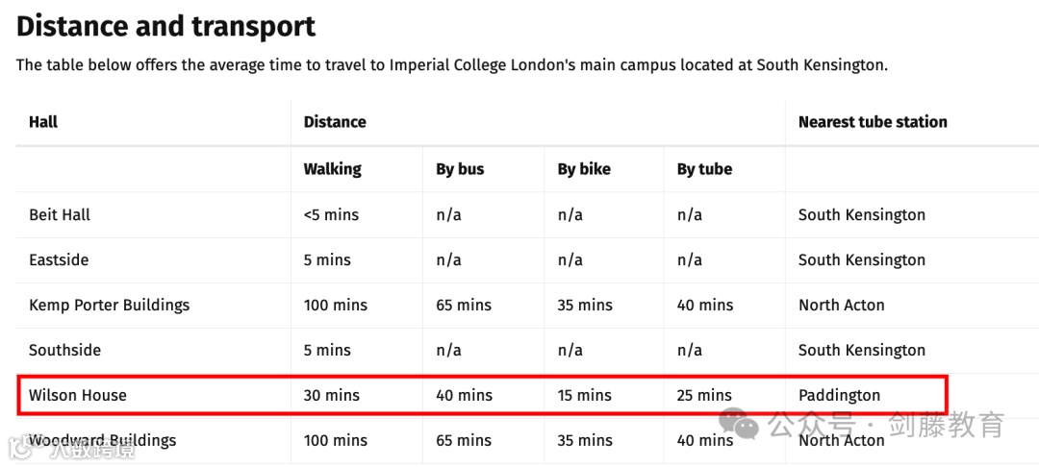
Task: Click the "Kemp Porter Buildings" hall name
Action: (109, 306)
